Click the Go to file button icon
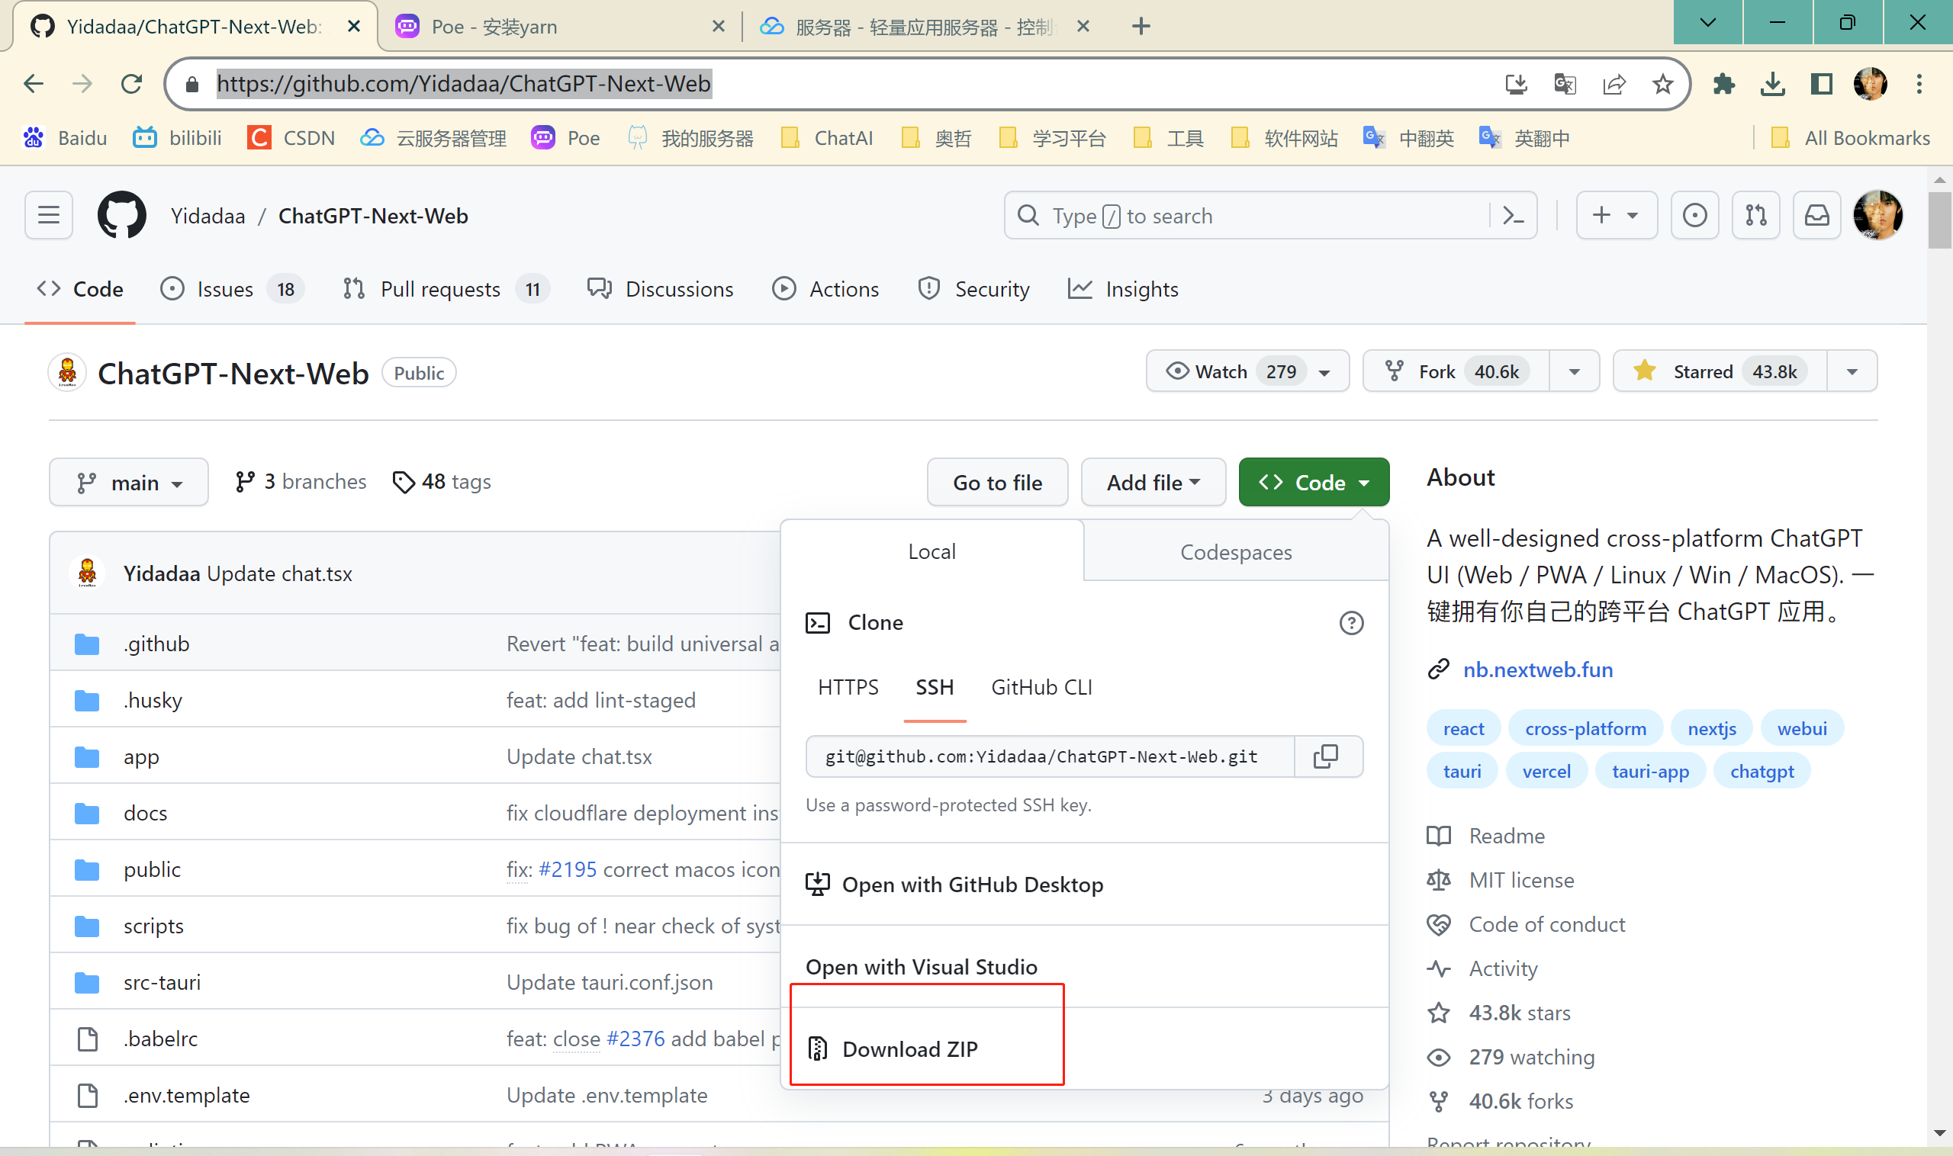 [x=996, y=482]
